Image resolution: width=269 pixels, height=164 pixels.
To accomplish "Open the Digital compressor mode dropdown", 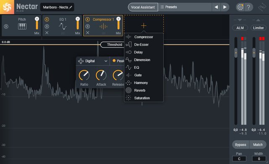I will (x=92, y=61).
